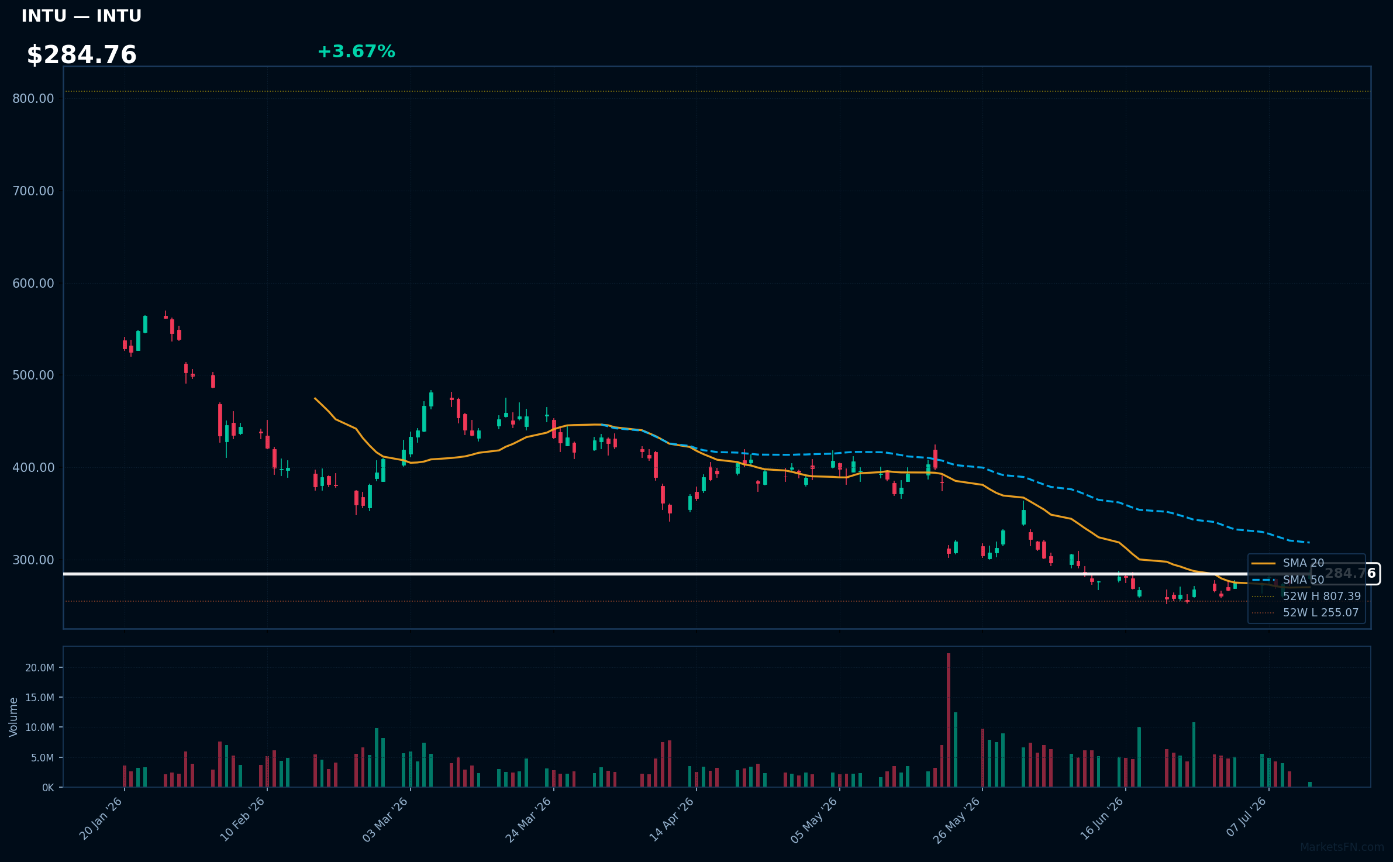
Task: Click the 400.00 price axis label
Action: tap(33, 467)
